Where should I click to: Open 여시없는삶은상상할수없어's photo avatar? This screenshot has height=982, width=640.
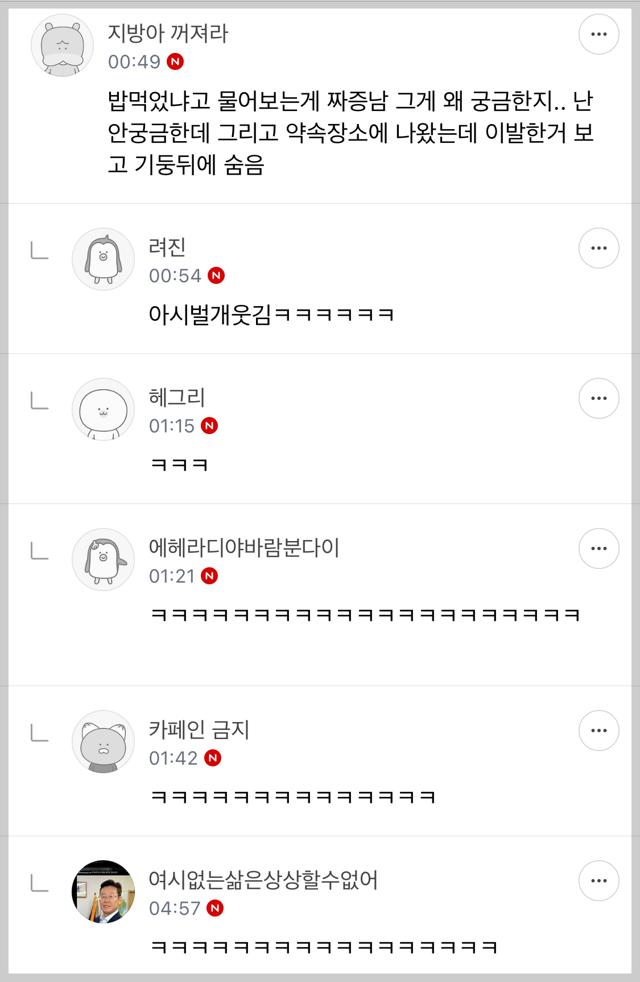click(x=103, y=892)
